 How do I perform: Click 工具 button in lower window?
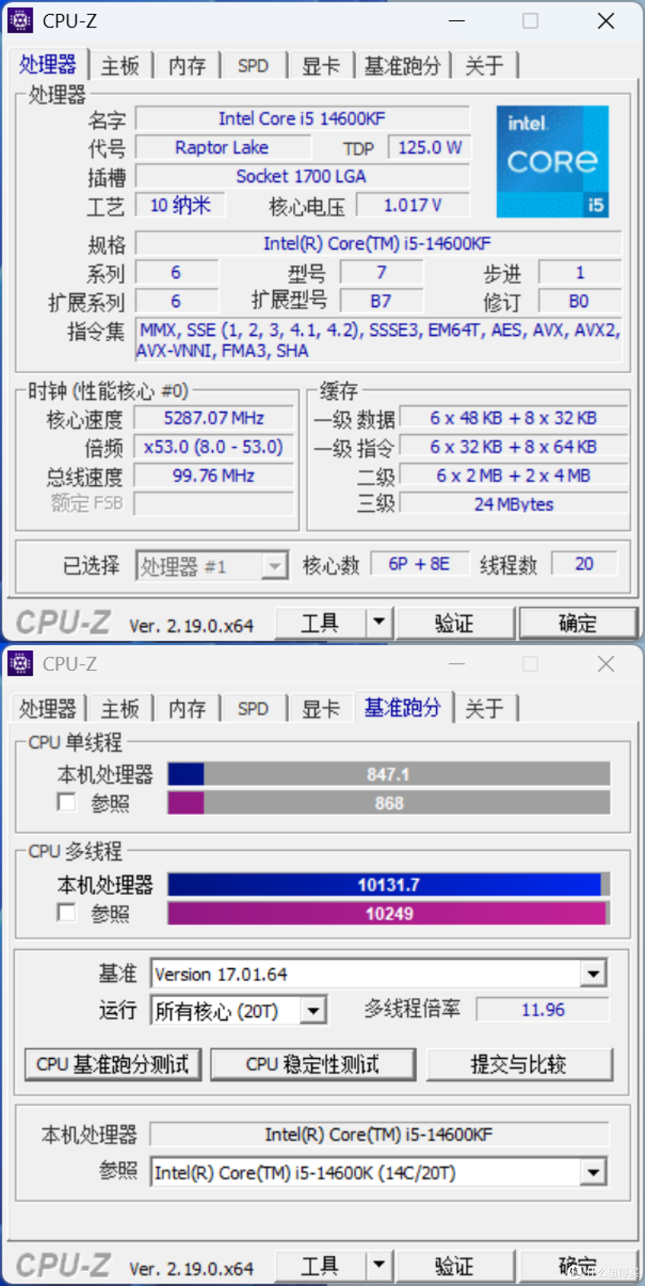coord(320,1265)
